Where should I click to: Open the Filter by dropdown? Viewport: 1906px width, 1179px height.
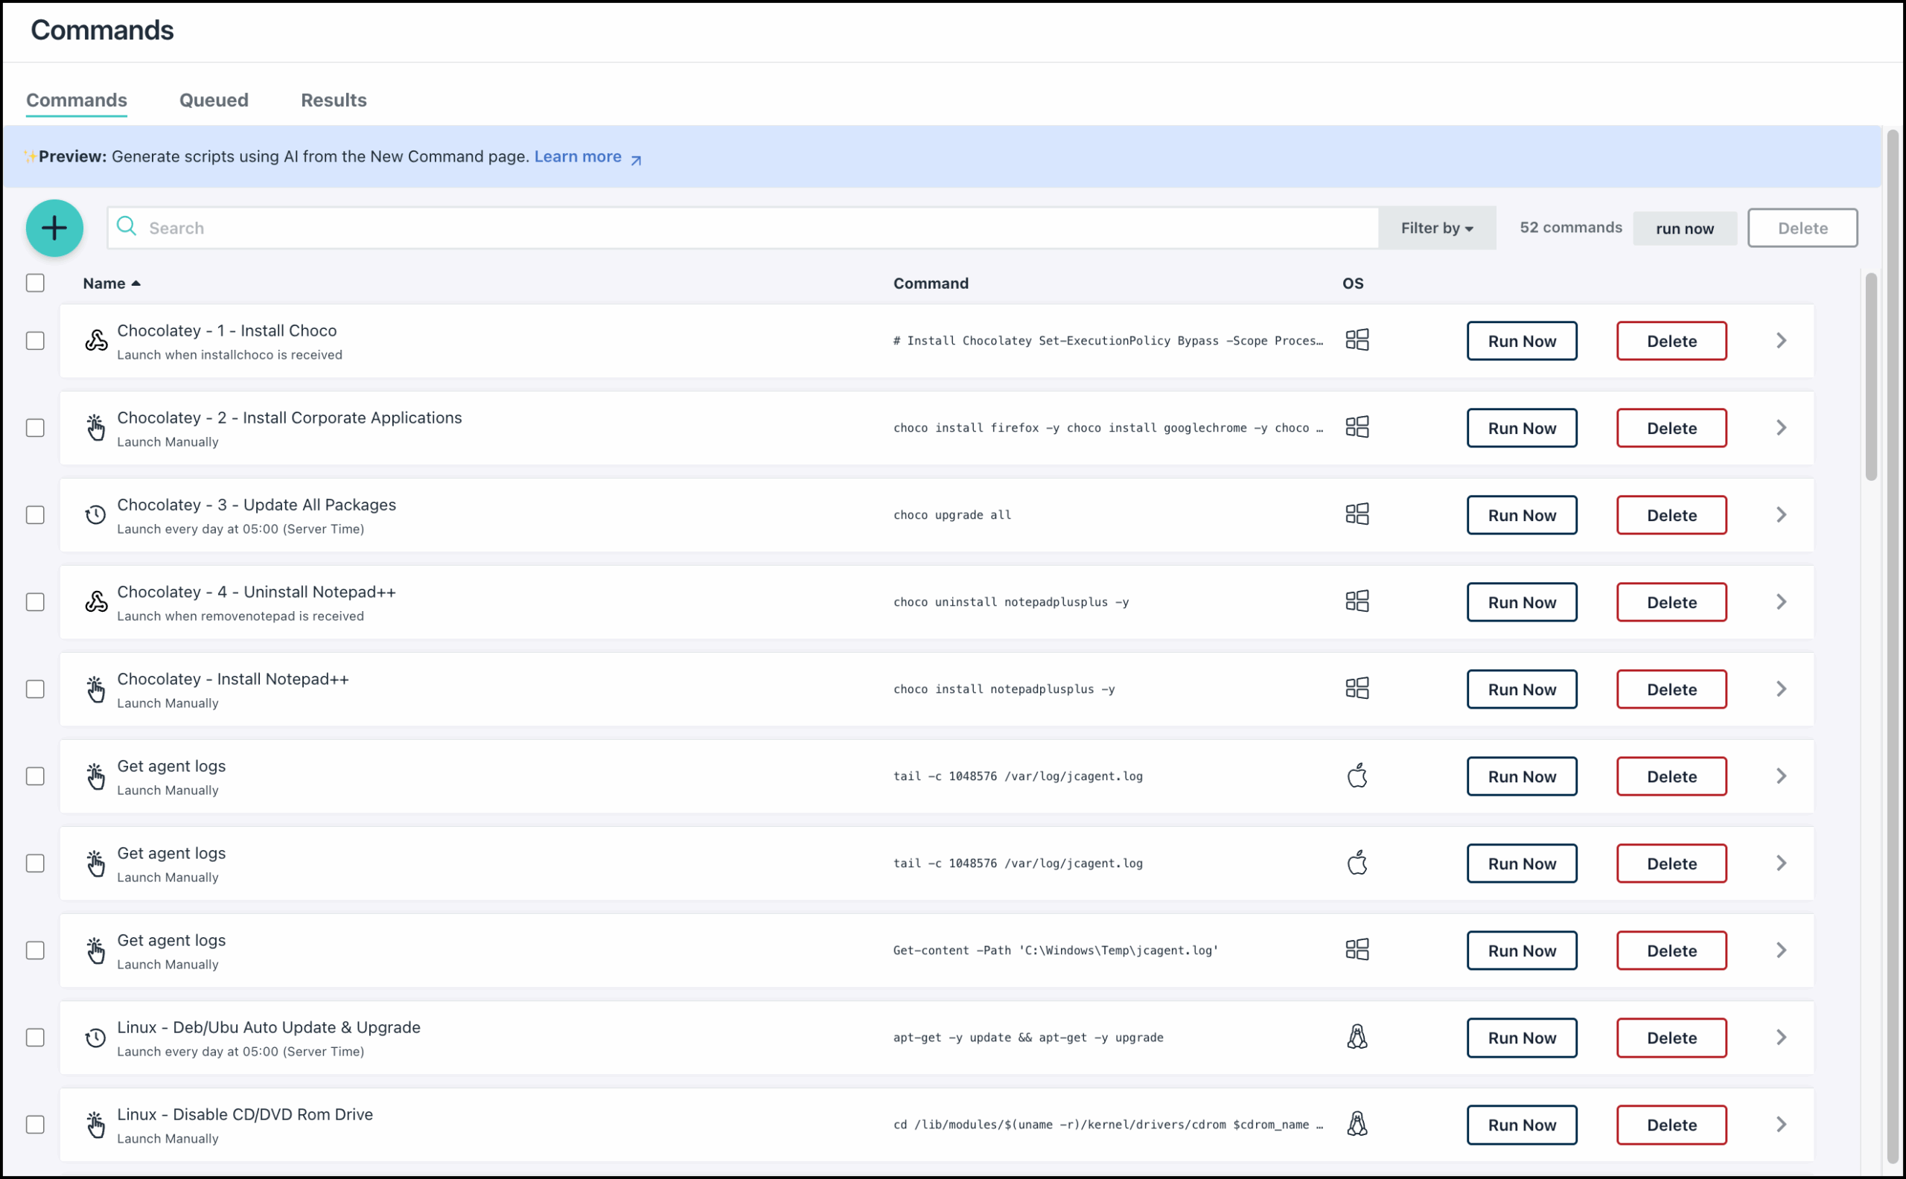(1435, 228)
